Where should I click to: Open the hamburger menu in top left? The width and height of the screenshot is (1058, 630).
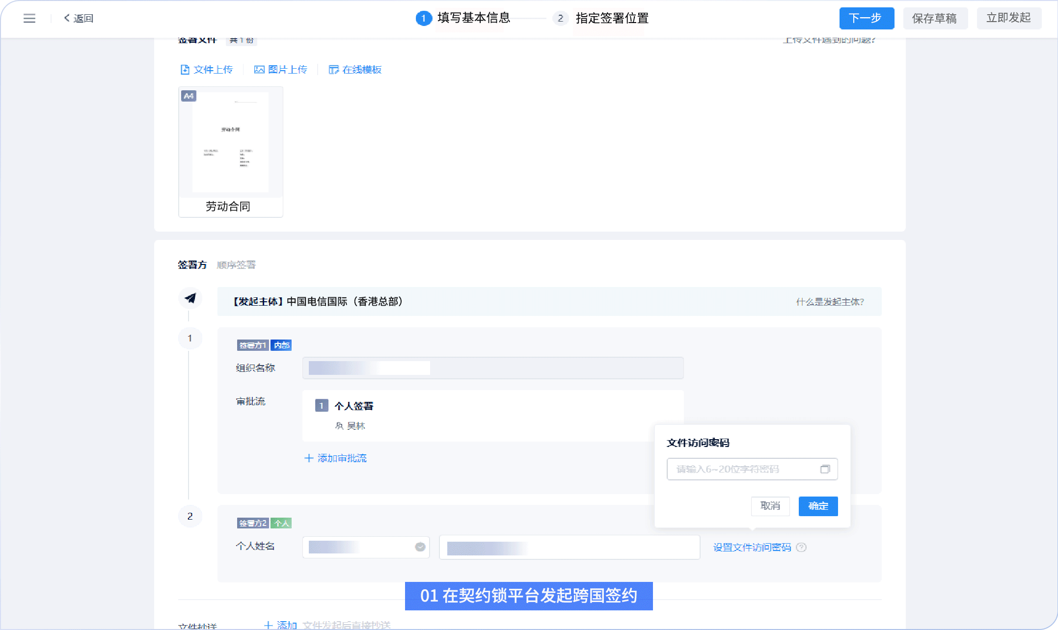point(29,18)
